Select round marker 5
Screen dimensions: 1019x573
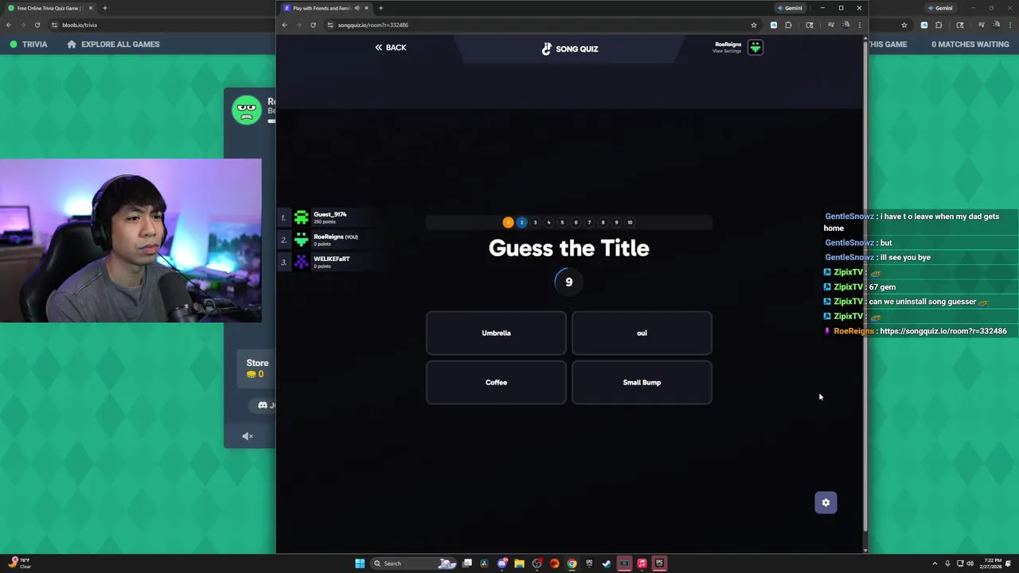pos(562,222)
